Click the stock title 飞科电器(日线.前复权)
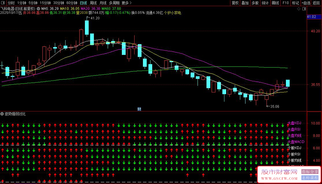The width and height of the screenshot is (322, 184). tap(18, 9)
